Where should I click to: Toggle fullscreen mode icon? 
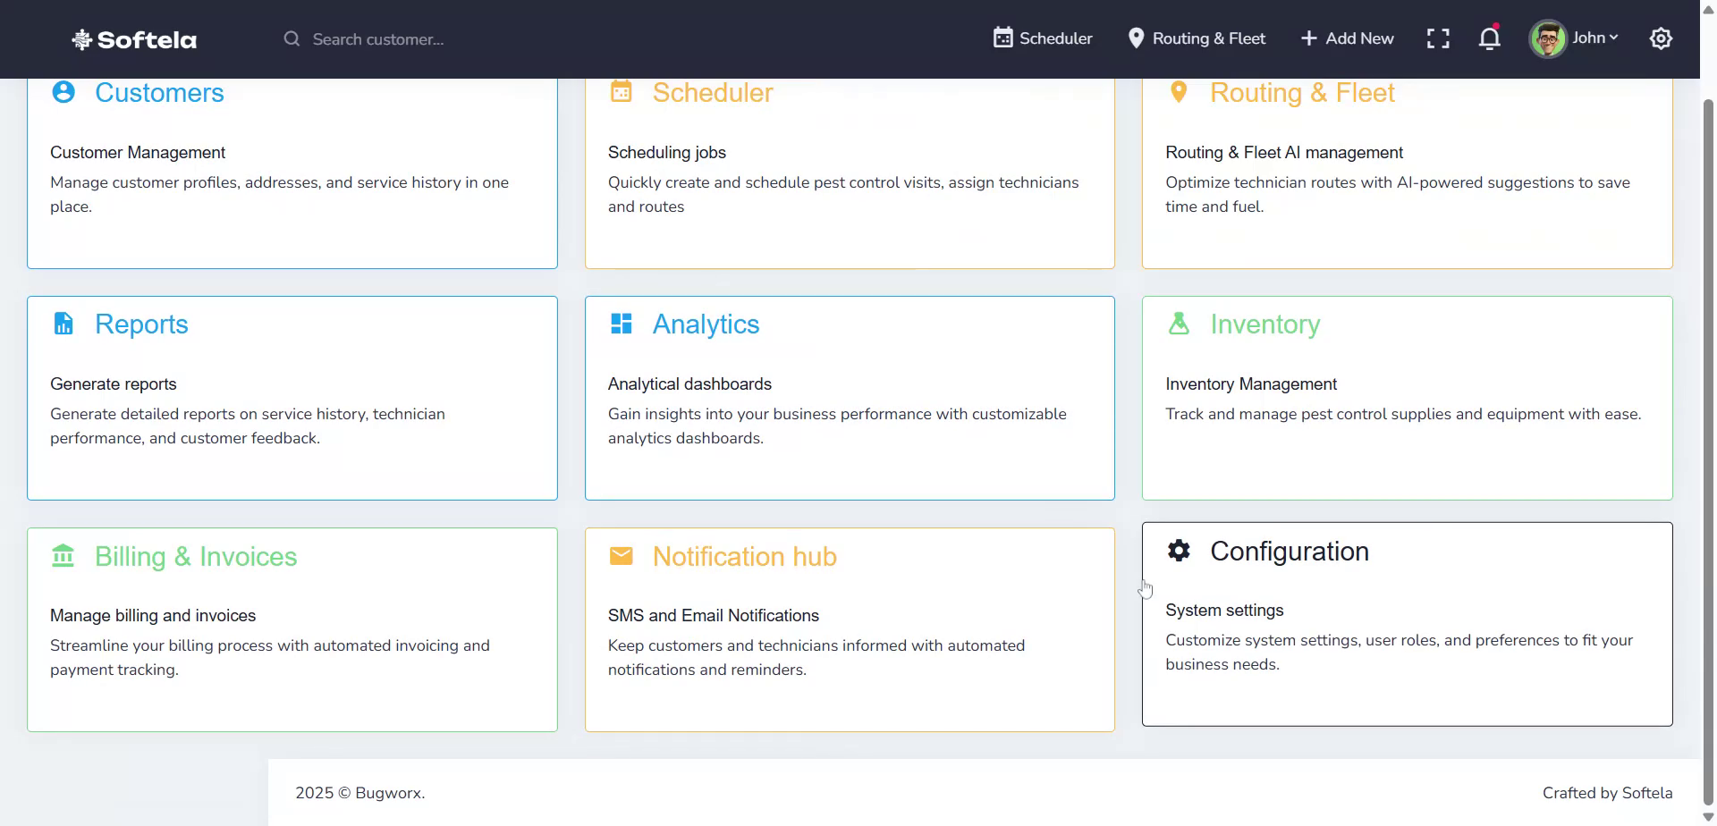click(x=1438, y=38)
